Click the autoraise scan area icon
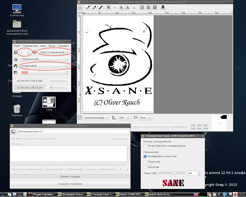 [x=148, y=7]
